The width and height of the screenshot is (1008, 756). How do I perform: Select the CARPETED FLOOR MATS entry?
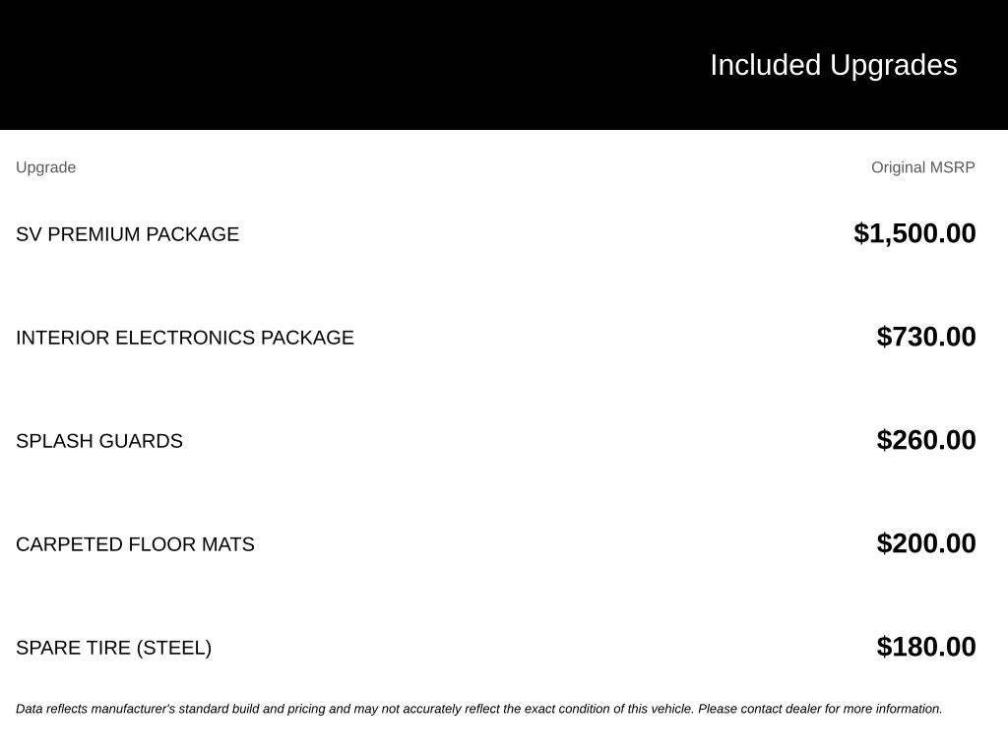tap(135, 544)
